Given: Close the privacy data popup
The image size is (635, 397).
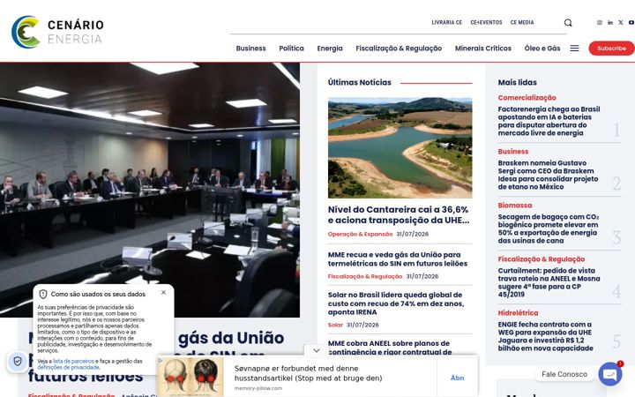Looking at the screenshot, I should coord(164,292).
